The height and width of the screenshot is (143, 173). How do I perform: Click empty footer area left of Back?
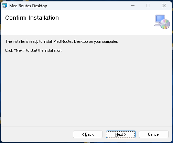37,134
